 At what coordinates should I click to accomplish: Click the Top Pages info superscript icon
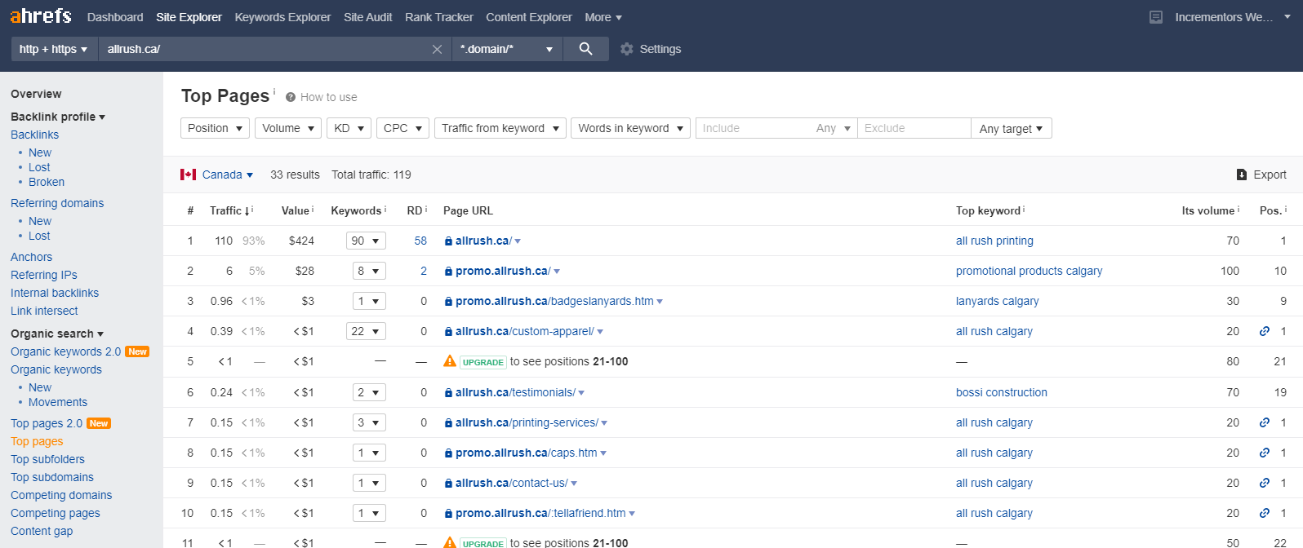point(274,91)
